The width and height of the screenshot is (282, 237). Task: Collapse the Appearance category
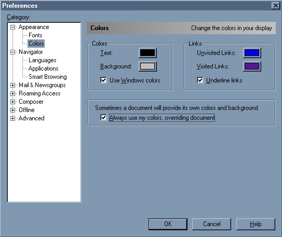(12, 27)
